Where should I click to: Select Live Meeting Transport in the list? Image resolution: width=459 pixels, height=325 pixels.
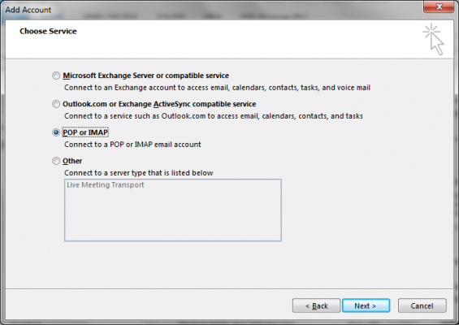point(106,184)
